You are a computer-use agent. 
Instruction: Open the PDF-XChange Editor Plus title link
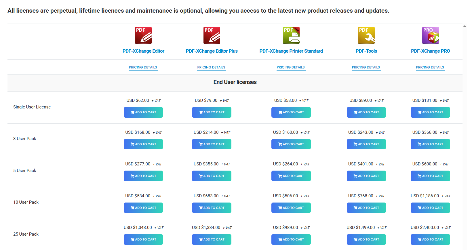pyautogui.click(x=212, y=51)
